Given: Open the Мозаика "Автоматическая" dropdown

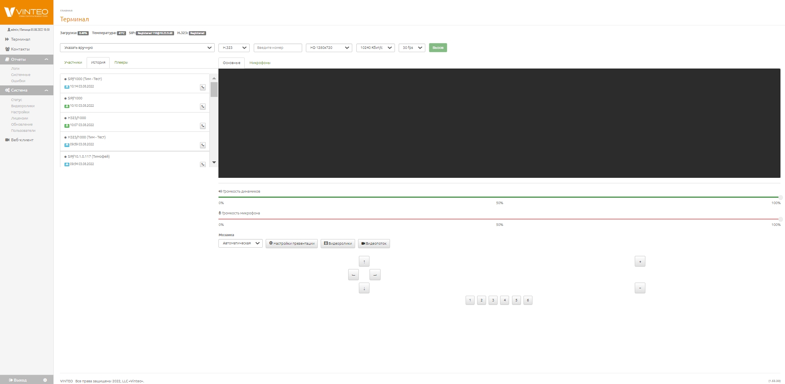Looking at the screenshot, I should pyautogui.click(x=241, y=243).
